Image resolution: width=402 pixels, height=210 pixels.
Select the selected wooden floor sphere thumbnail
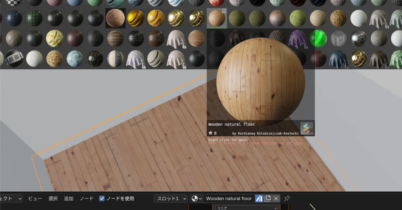pos(217,18)
